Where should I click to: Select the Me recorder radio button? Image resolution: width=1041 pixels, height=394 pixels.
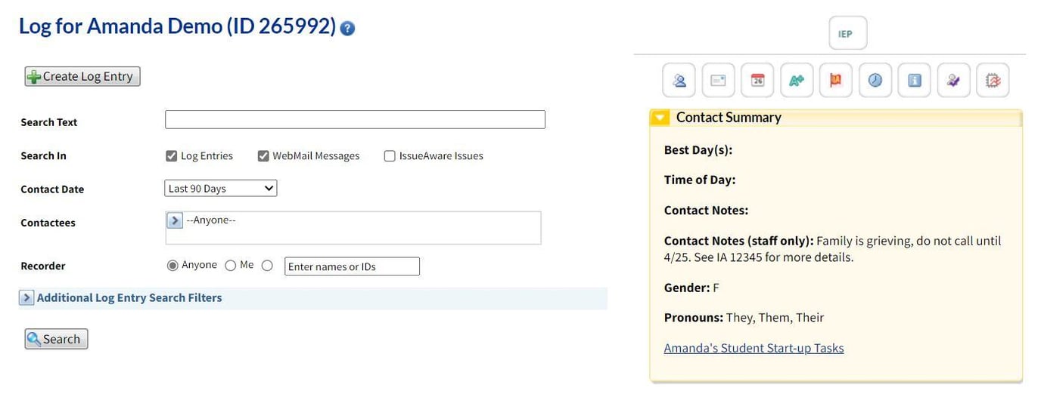(x=231, y=266)
